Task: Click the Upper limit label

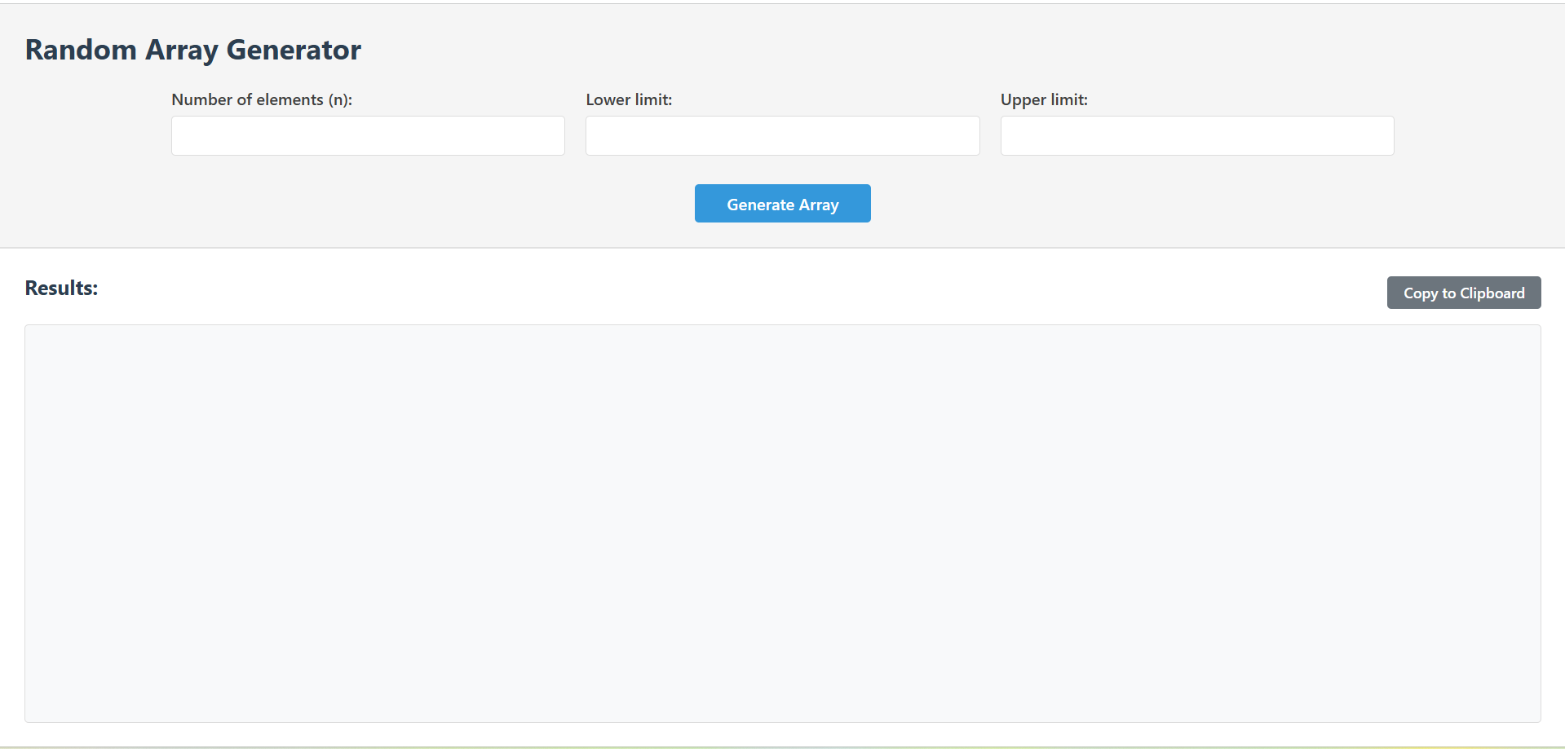Action: (x=1044, y=99)
